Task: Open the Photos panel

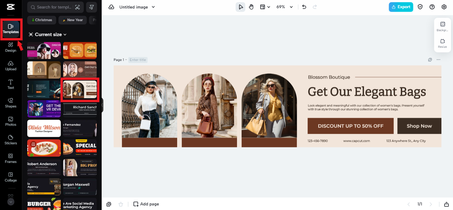Action: (11, 122)
